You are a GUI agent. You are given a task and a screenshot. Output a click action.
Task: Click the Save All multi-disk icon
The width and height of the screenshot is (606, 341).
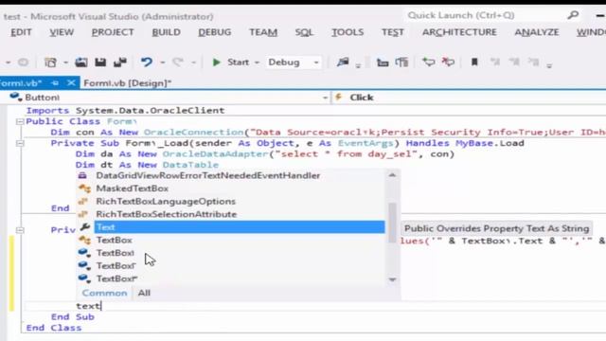(x=120, y=63)
